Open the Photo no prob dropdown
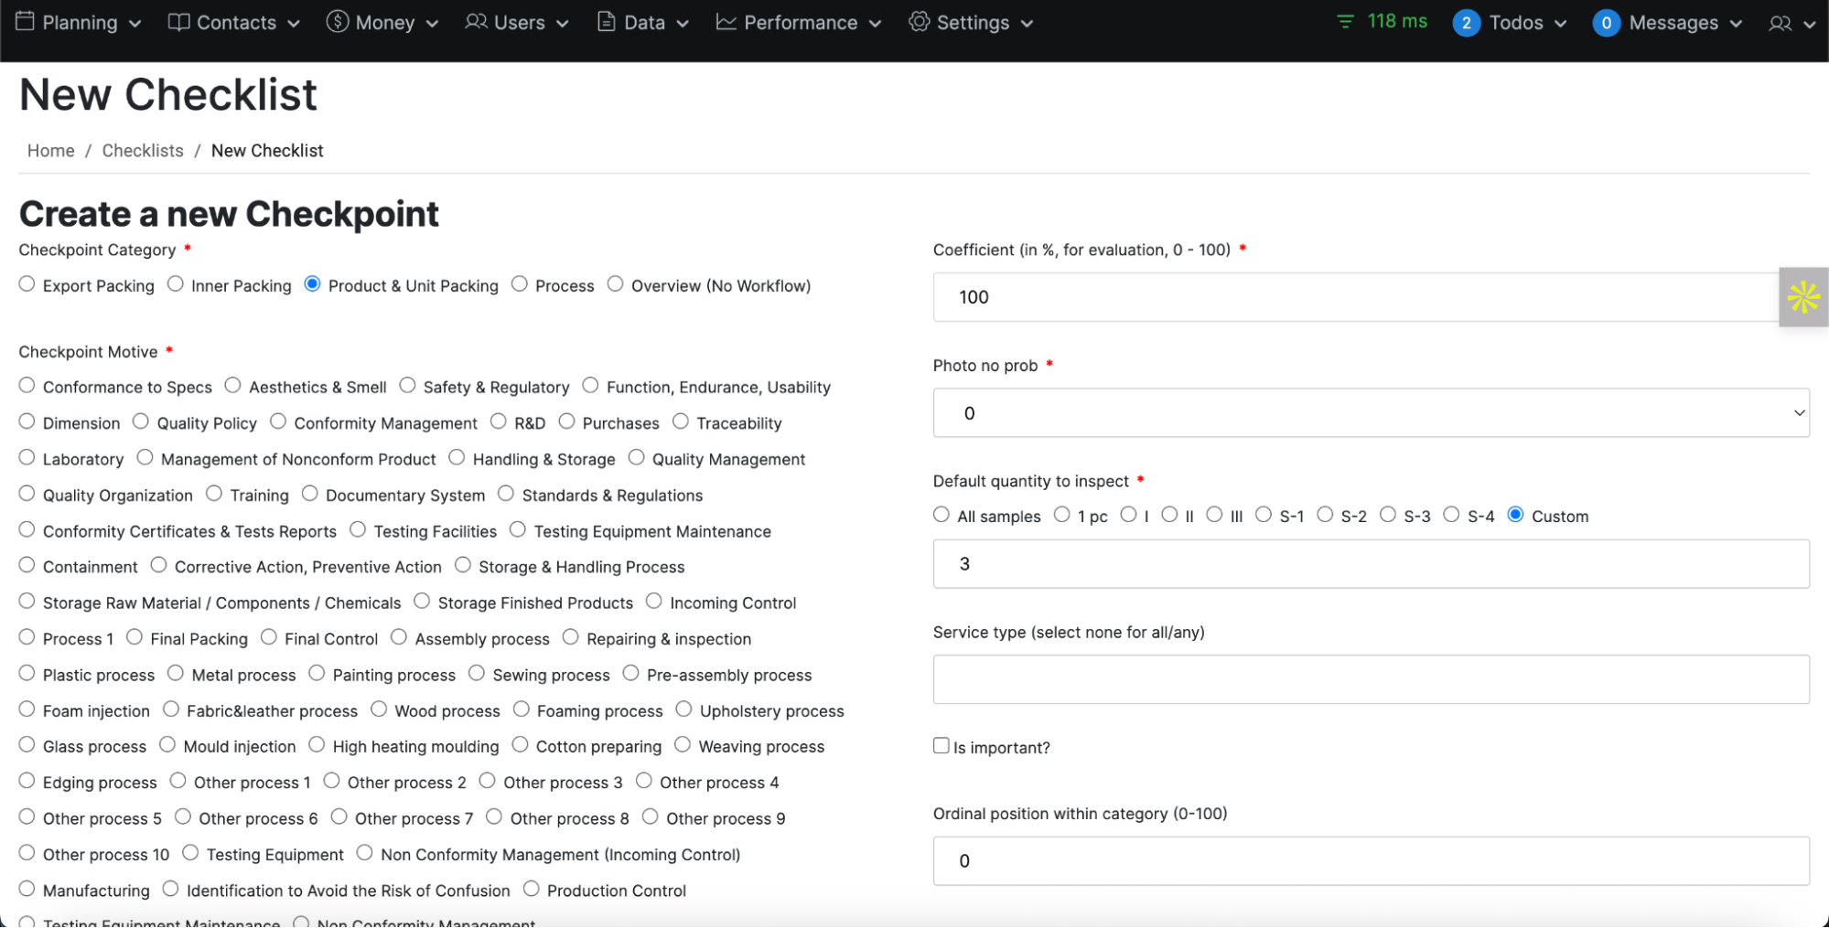Screen dimensions: 1829x928 click(x=1371, y=413)
